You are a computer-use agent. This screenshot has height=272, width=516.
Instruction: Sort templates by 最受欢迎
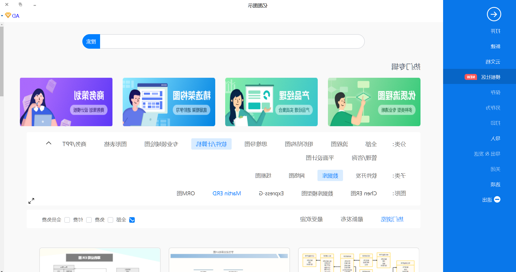click(311, 219)
